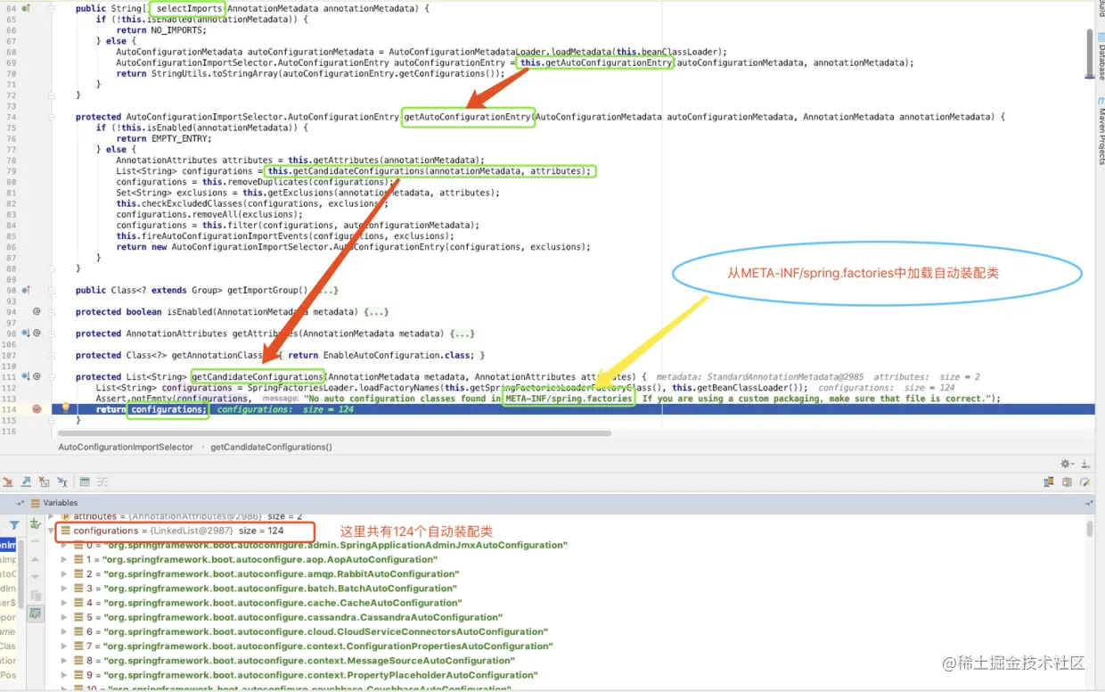Click the move watch down arrow
Screen dimensions: 1105x692
click(x=36, y=577)
